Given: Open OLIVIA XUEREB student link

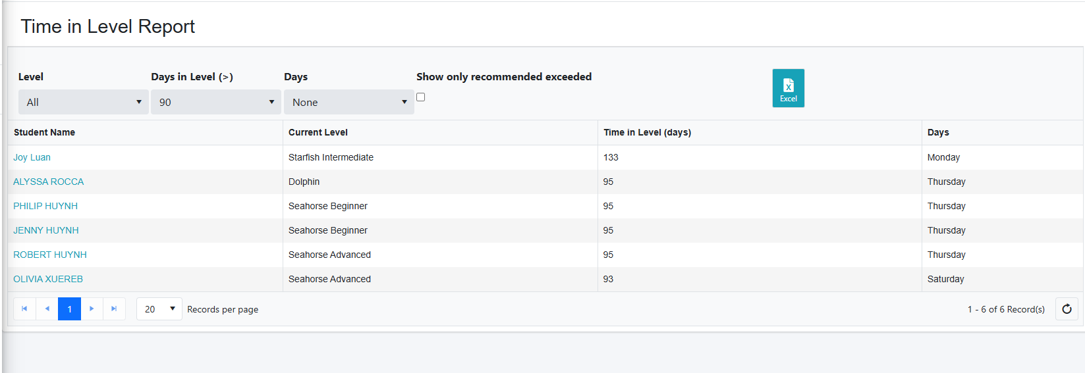Looking at the screenshot, I should [x=48, y=280].
